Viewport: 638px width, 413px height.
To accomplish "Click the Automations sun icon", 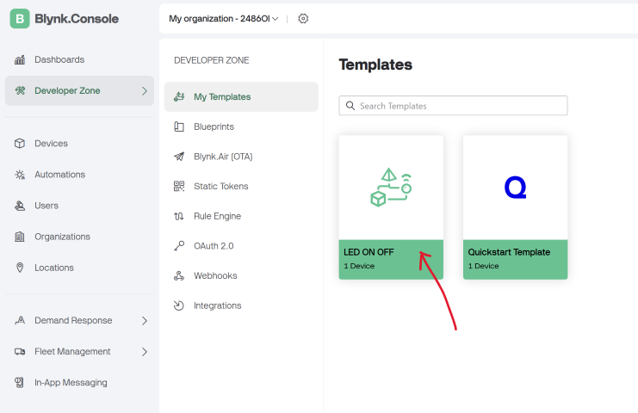I will pos(20,175).
